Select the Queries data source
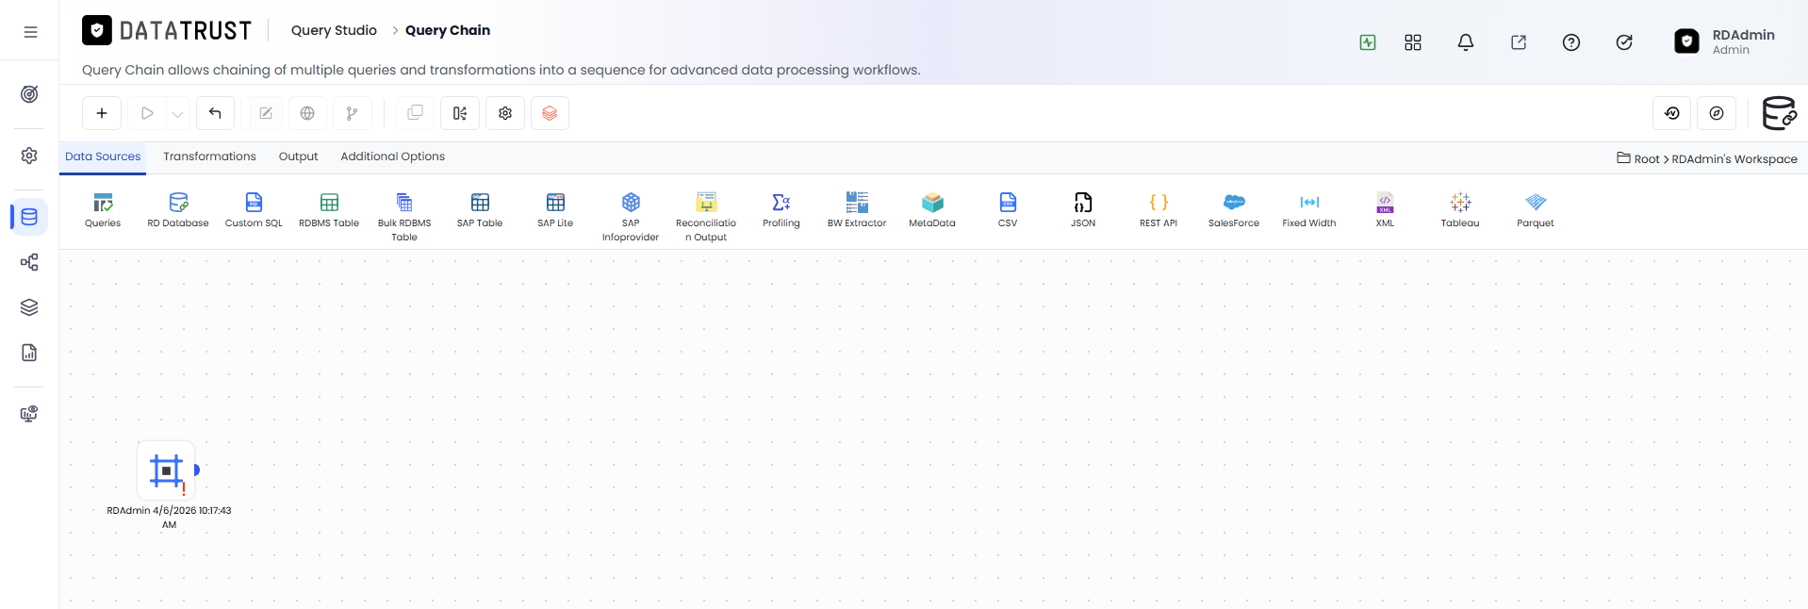Screen dimensions: 1808x609 click(x=103, y=210)
